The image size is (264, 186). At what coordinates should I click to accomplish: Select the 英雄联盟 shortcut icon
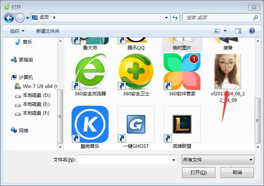click(182, 124)
